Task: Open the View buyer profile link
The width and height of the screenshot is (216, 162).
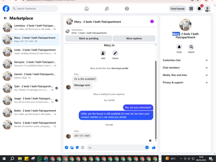Action: [x=120, y=68]
